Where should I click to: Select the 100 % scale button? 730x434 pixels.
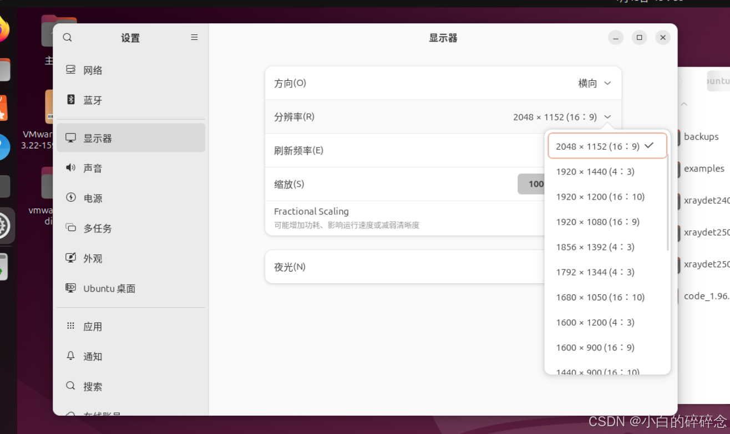pyautogui.click(x=531, y=184)
